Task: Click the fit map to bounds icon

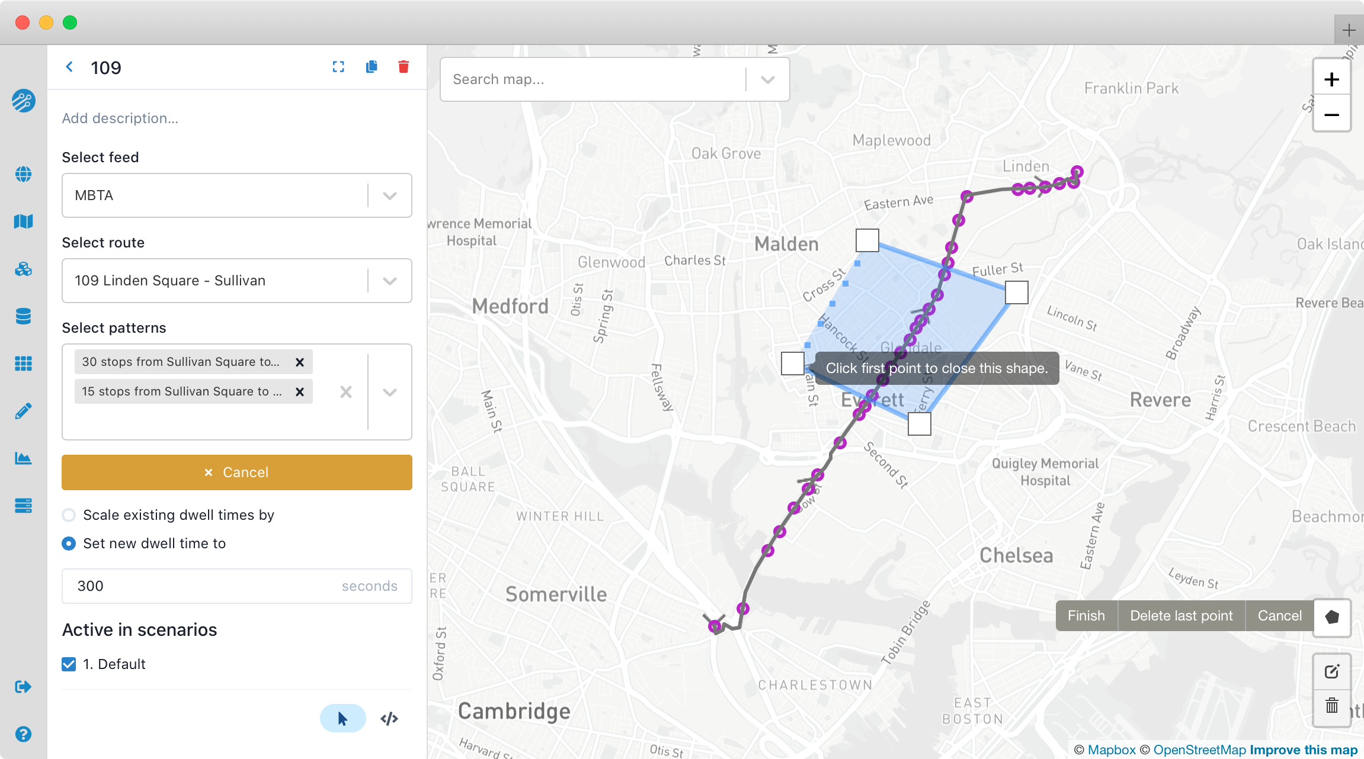Action: 338,67
